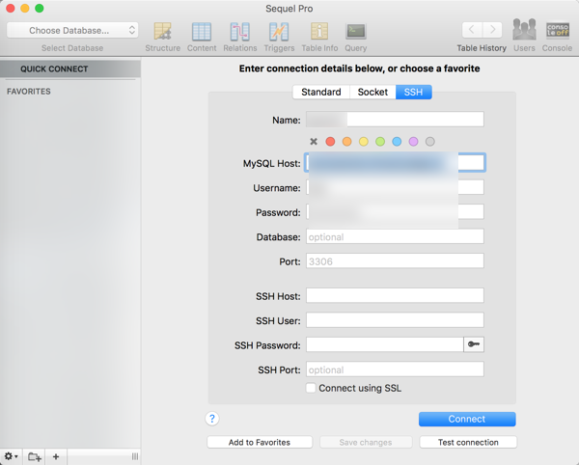Open the gear actions menu
Image resolution: width=579 pixels, height=465 pixels.
tap(11, 456)
